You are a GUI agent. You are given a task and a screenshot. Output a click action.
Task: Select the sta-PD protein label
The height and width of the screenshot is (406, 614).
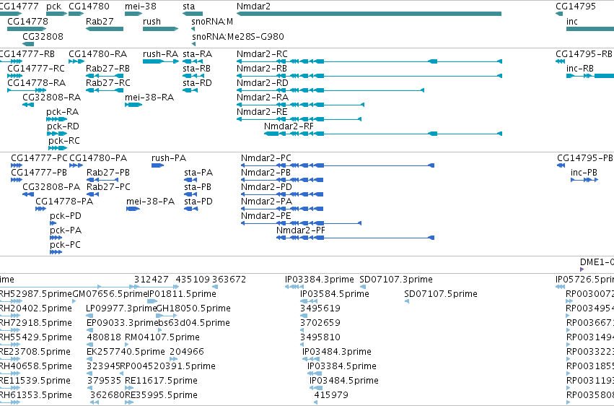(x=198, y=202)
